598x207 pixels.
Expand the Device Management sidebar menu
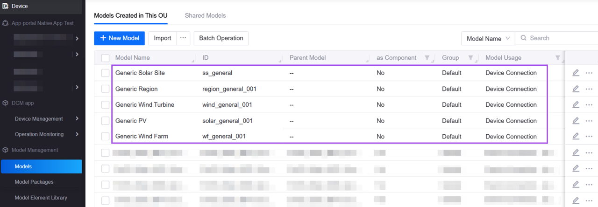tap(46, 119)
